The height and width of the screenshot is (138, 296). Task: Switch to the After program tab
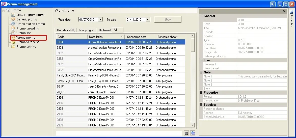click(x=87, y=30)
